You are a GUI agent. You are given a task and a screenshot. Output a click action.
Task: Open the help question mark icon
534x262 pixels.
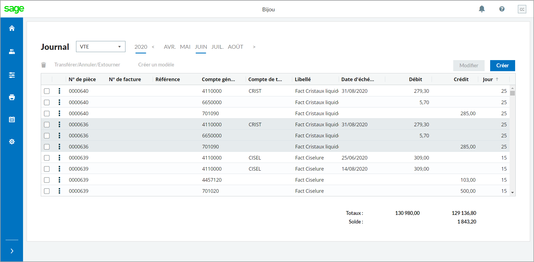click(502, 9)
